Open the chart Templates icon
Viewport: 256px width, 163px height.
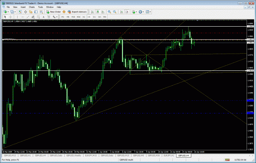point(147,12)
